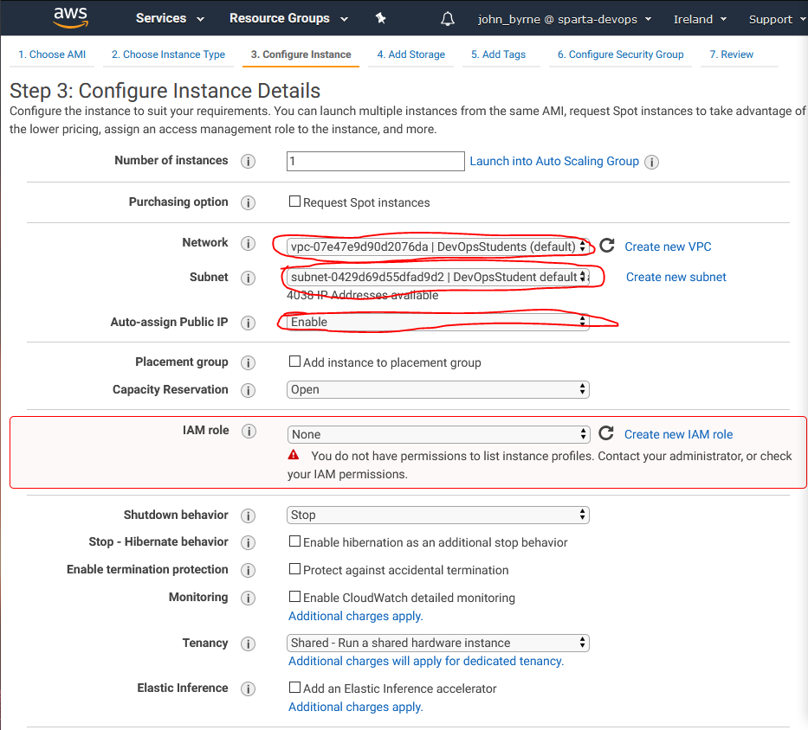The height and width of the screenshot is (730, 808).
Task: Click the red IAM permissions warning icon
Action: tap(294, 455)
